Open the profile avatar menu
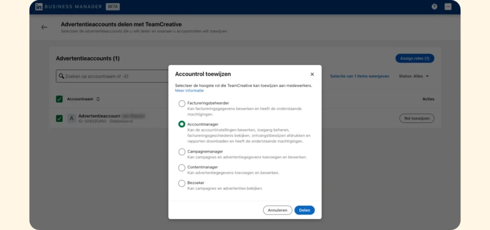Image resolution: width=490 pixels, height=230 pixels. (x=448, y=7)
